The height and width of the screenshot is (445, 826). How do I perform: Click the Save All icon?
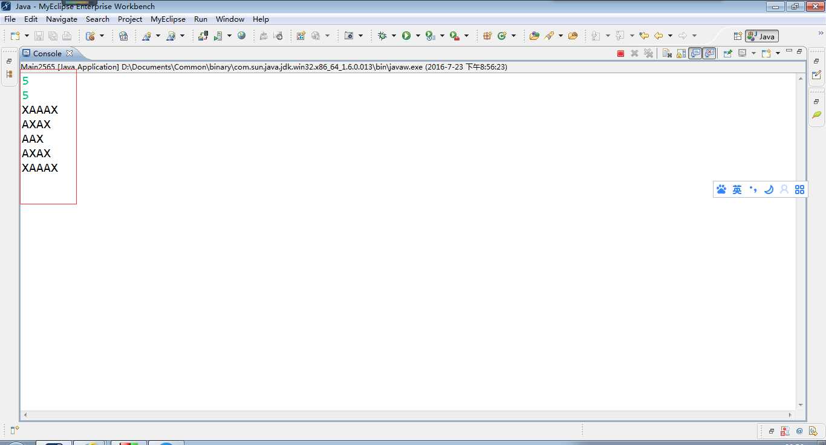53,36
